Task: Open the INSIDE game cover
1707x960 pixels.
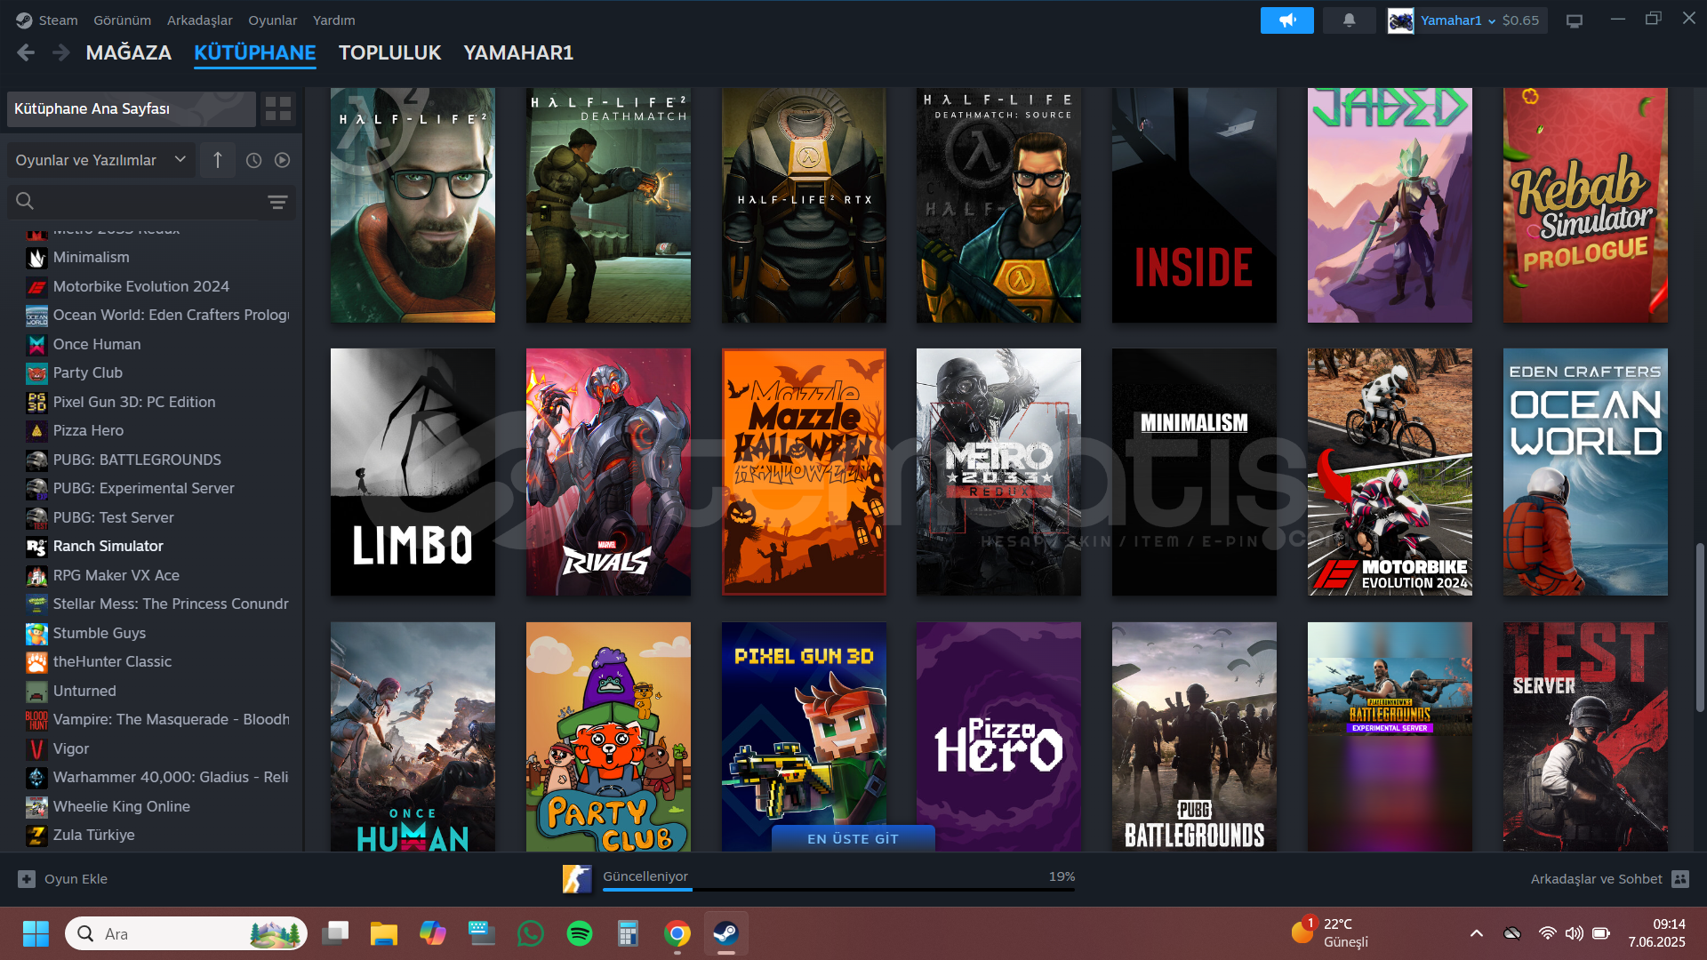Action: click(x=1194, y=205)
